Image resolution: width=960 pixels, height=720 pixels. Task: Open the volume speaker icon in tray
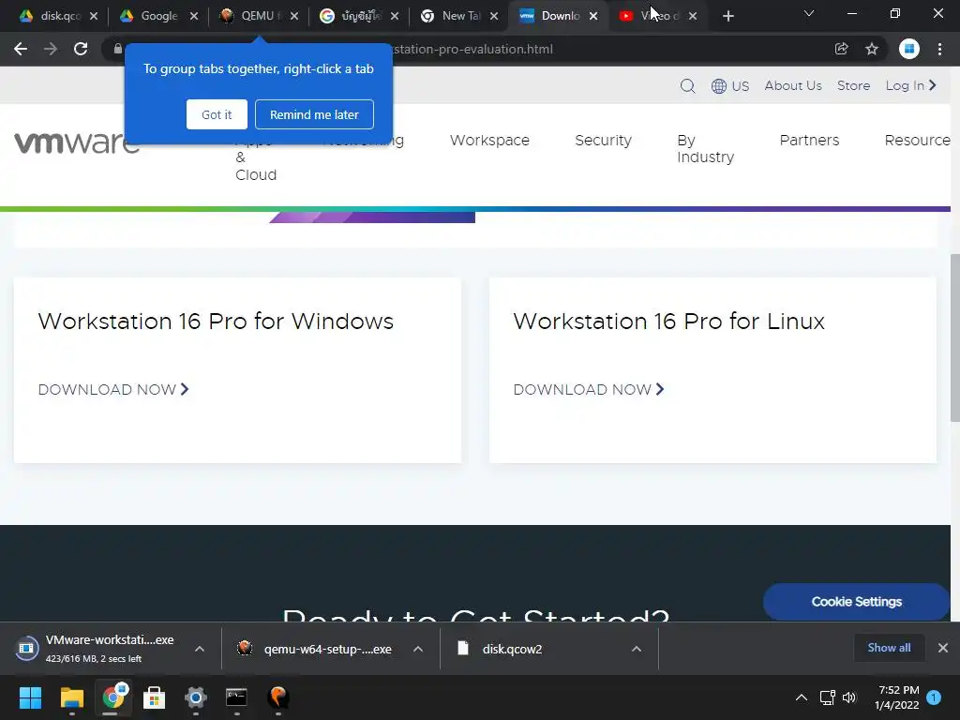[849, 697]
